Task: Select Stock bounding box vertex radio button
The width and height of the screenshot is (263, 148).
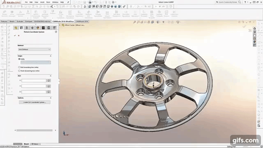Action: (19, 71)
